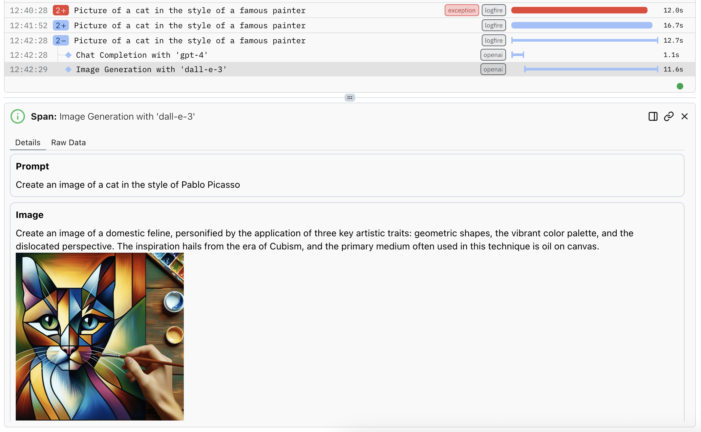Click the red 12.0s duration bar
Viewport: 701px width, 432px height.
coord(579,10)
